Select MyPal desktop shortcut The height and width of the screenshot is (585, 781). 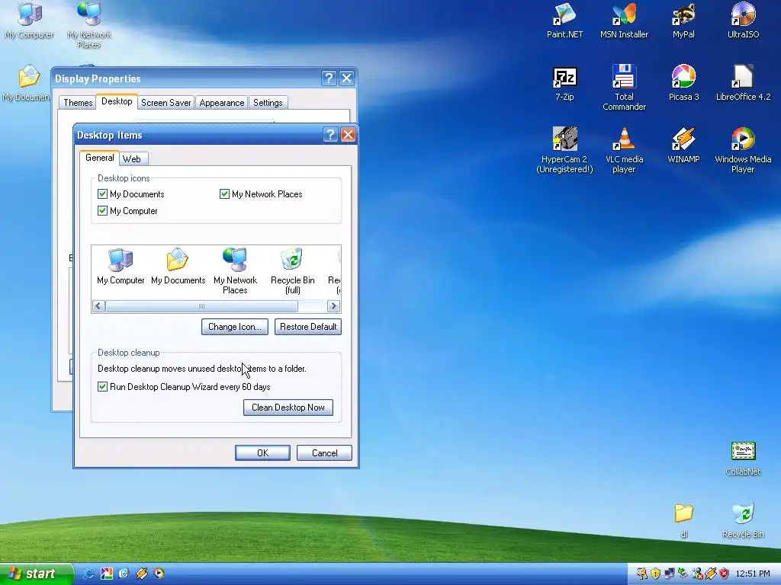683,21
